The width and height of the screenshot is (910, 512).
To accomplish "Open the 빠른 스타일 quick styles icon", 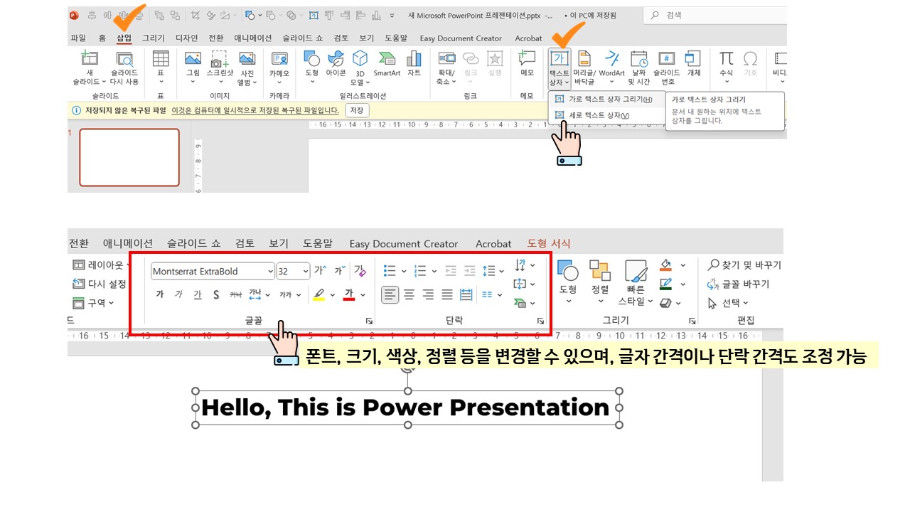I will pos(635,282).
